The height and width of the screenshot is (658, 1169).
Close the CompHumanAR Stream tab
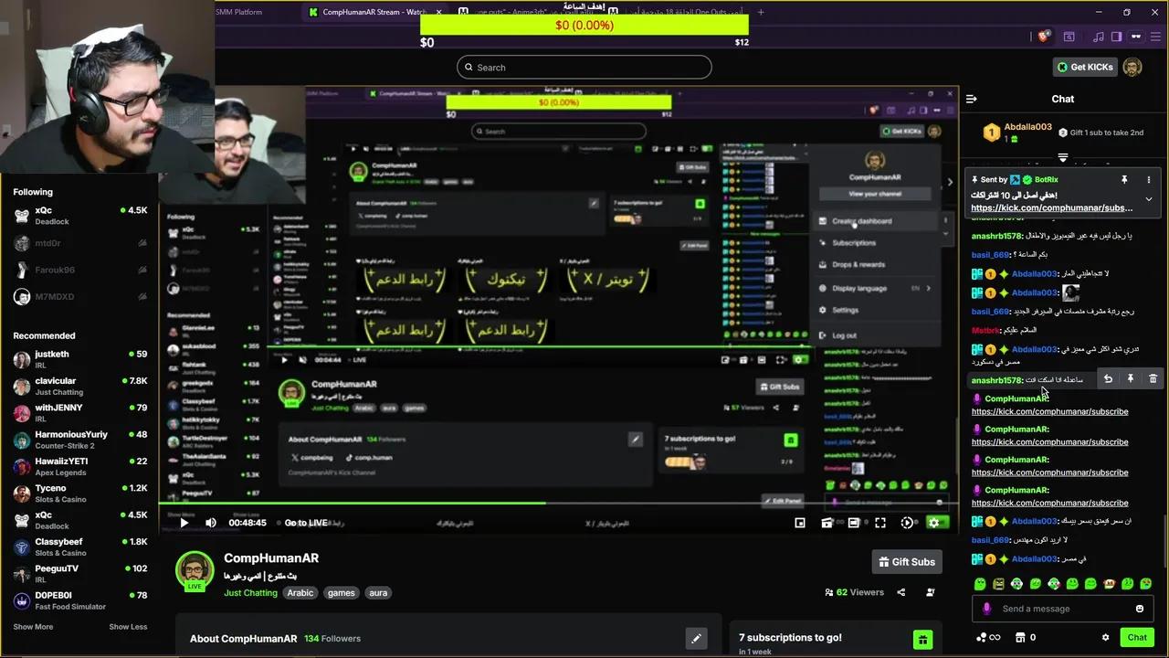438,12
